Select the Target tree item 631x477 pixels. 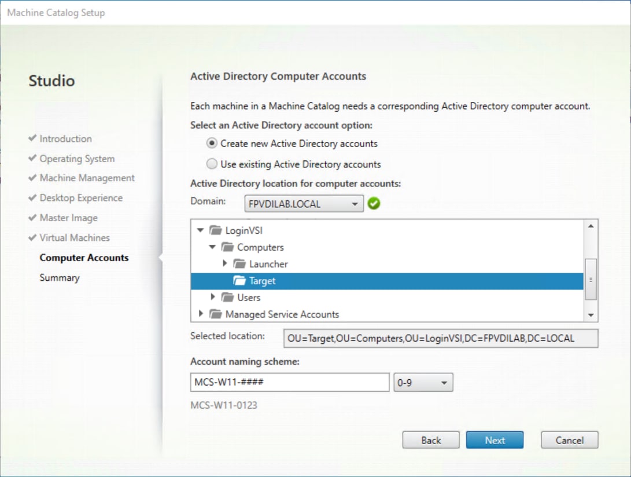click(387, 281)
